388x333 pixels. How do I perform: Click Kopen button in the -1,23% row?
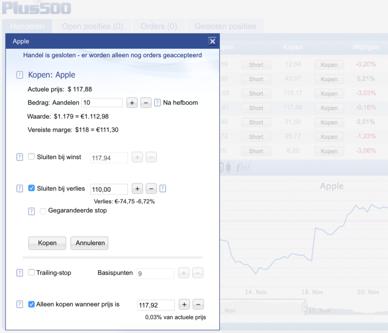(329, 137)
